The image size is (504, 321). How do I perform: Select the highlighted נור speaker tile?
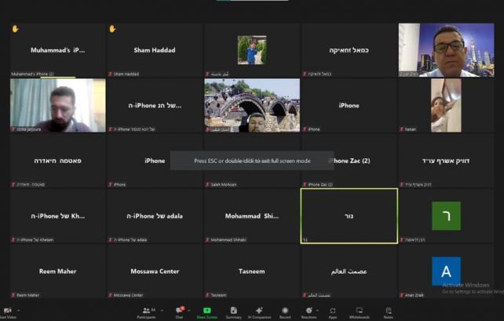click(x=349, y=215)
